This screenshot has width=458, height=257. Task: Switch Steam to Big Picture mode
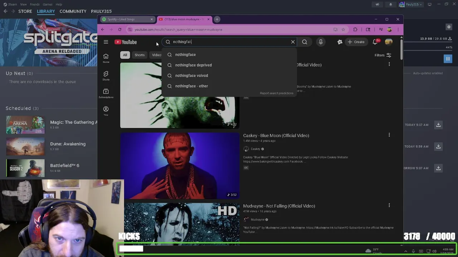point(430,4)
